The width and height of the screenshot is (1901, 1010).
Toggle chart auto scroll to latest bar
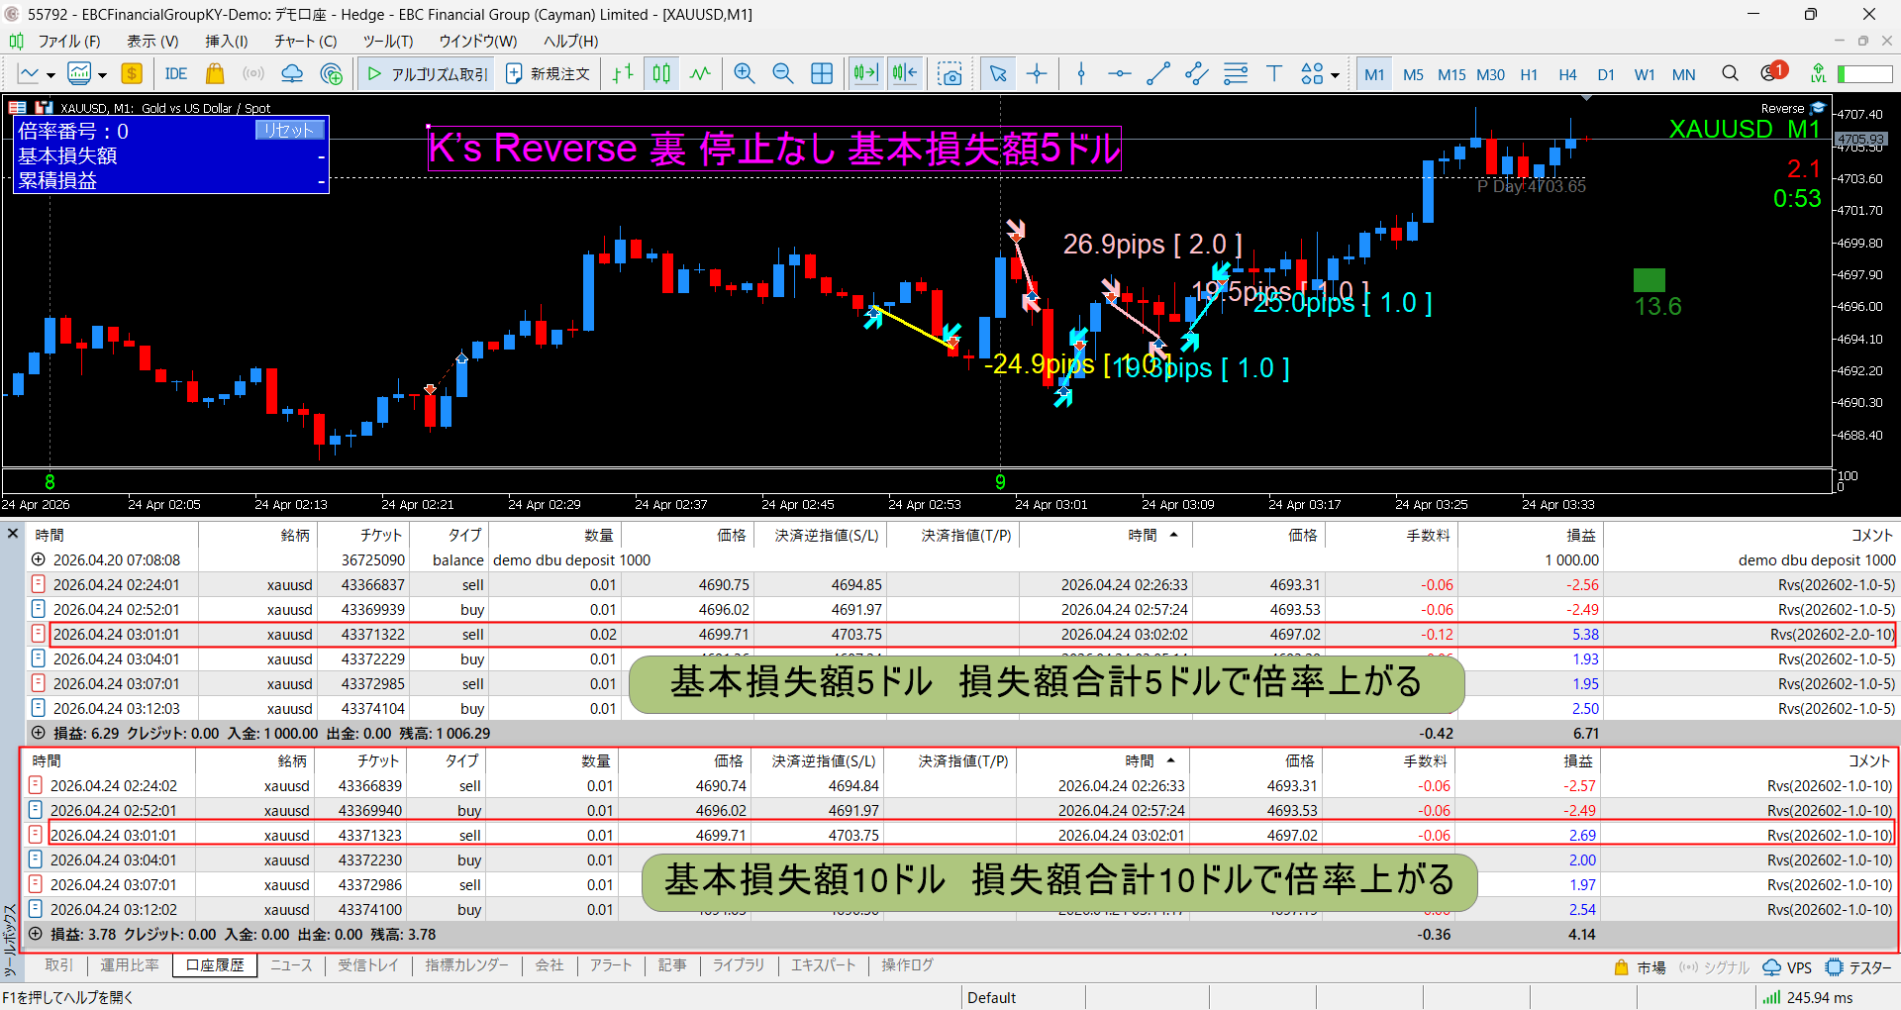pos(865,74)
